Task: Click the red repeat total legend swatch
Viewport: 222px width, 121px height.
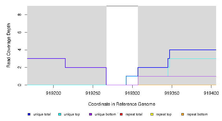Action: coord(121,114)
